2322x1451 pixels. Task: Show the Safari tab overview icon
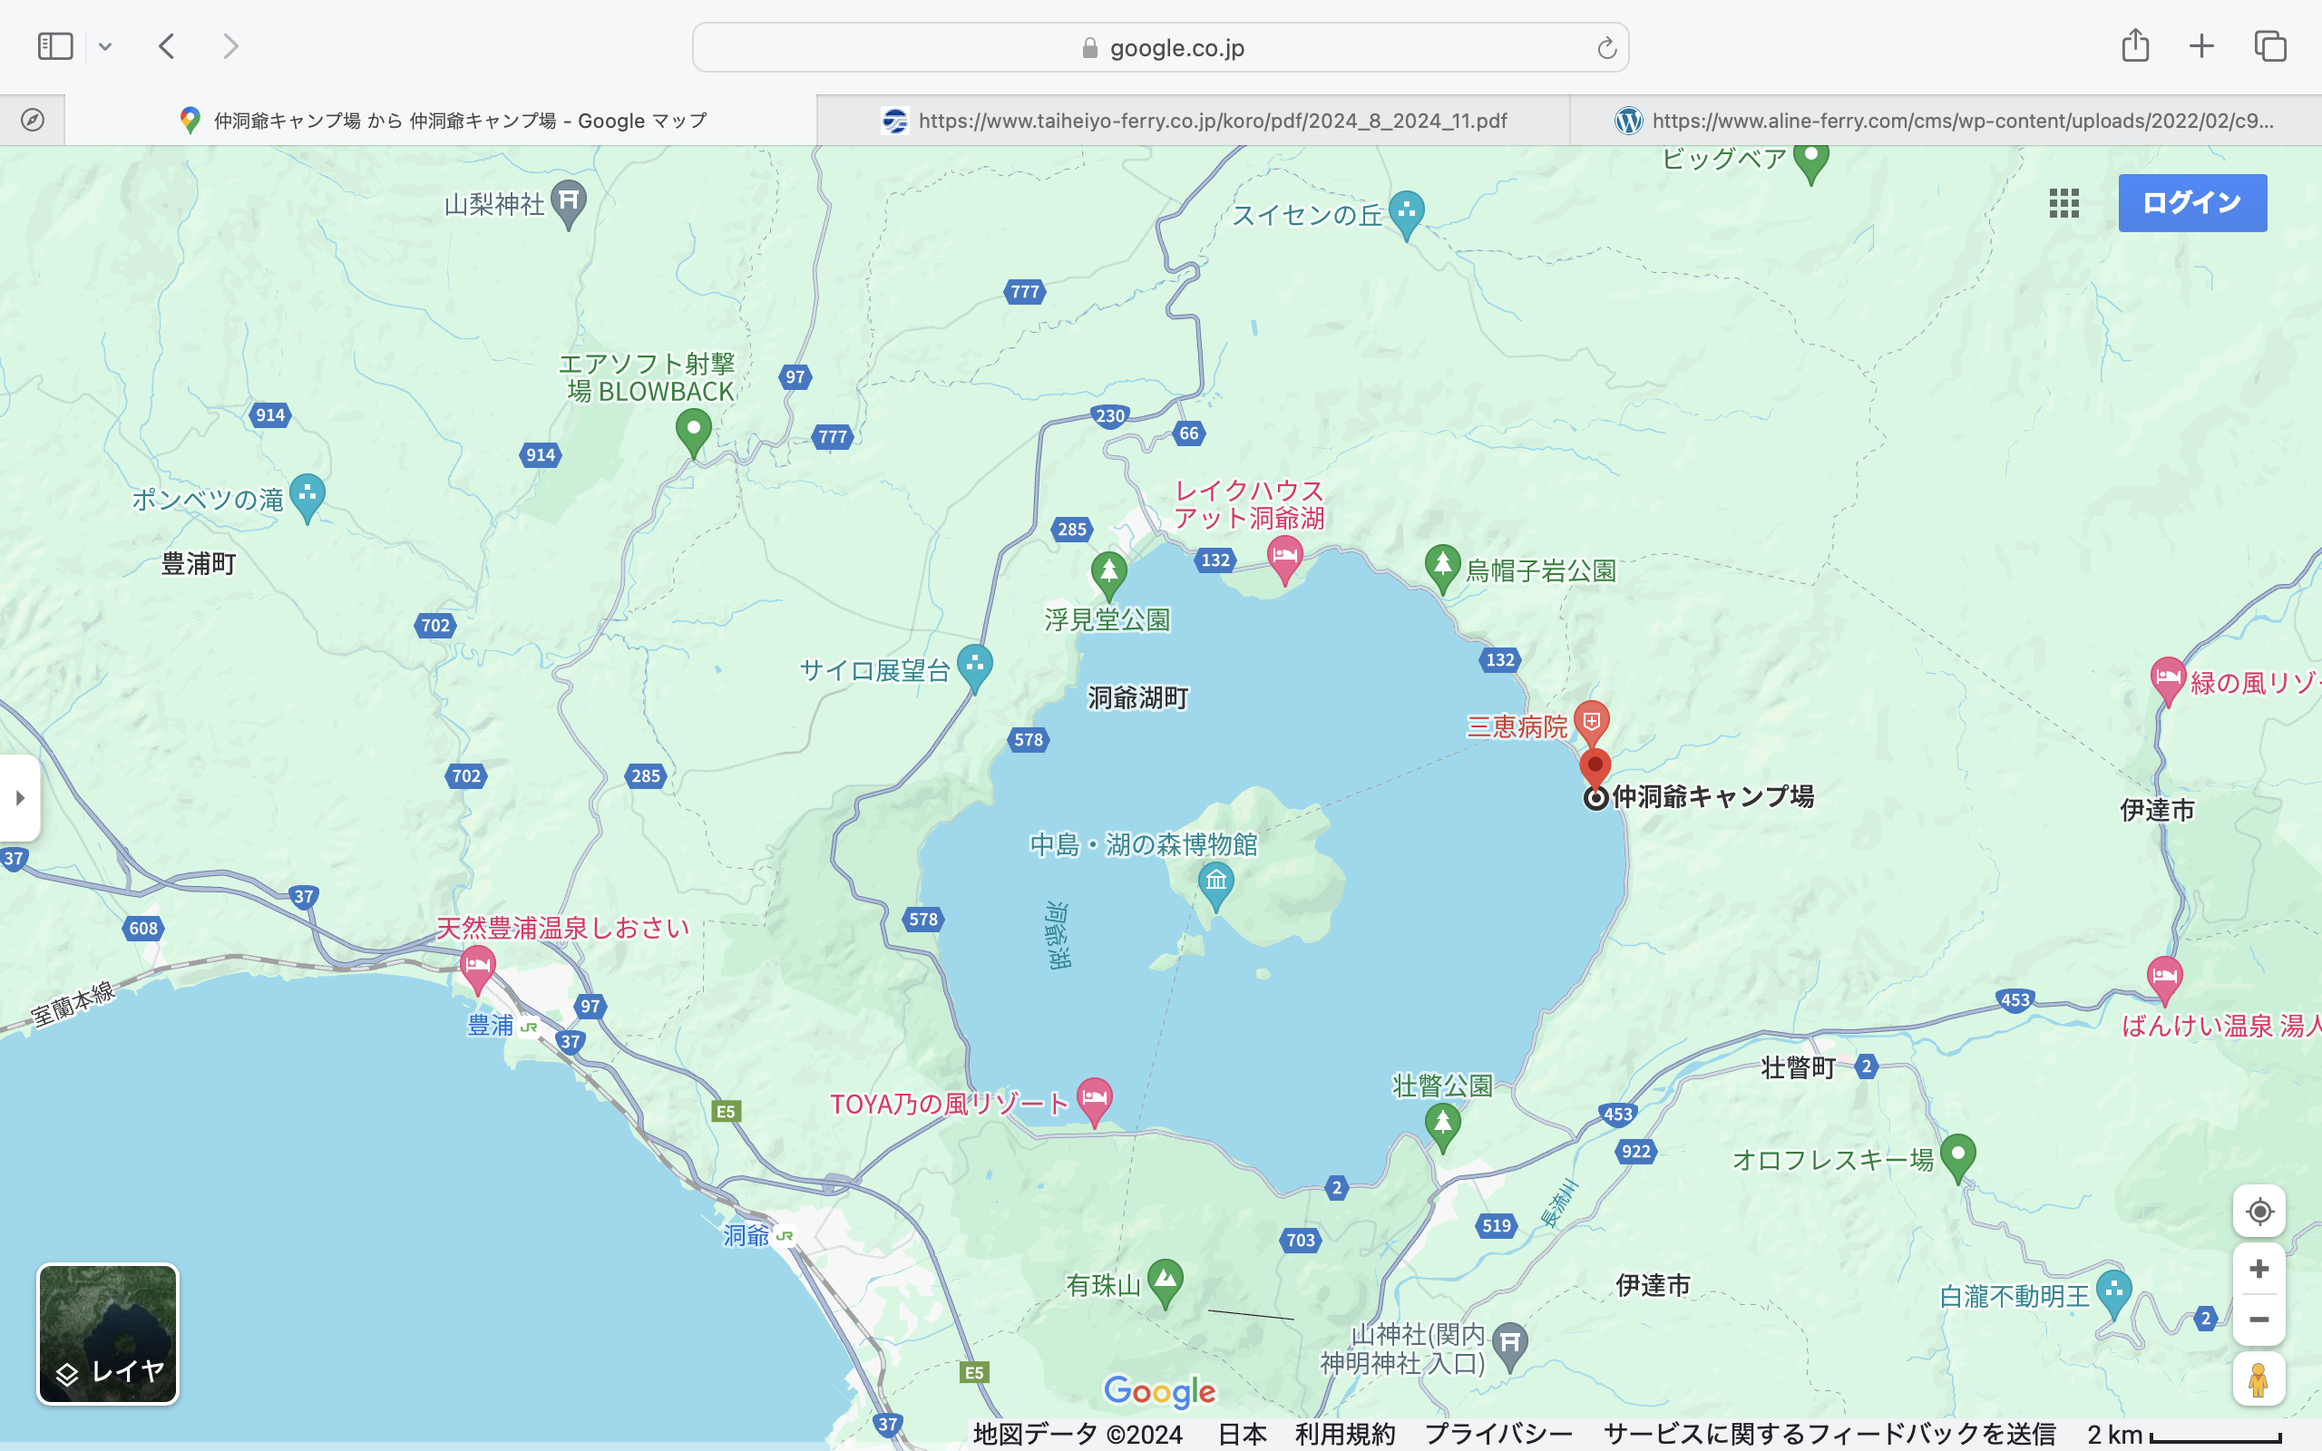(x=2270, y=46)
